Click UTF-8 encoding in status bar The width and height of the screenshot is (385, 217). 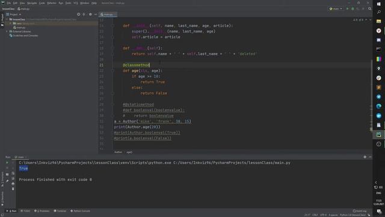tap(324, 215)
